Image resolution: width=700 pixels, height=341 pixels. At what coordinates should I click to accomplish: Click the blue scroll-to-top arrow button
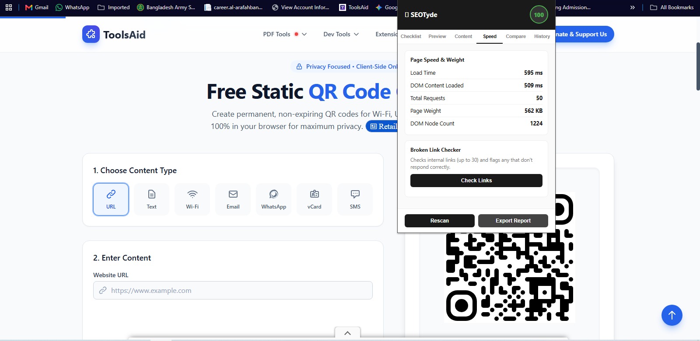(672, 315)
